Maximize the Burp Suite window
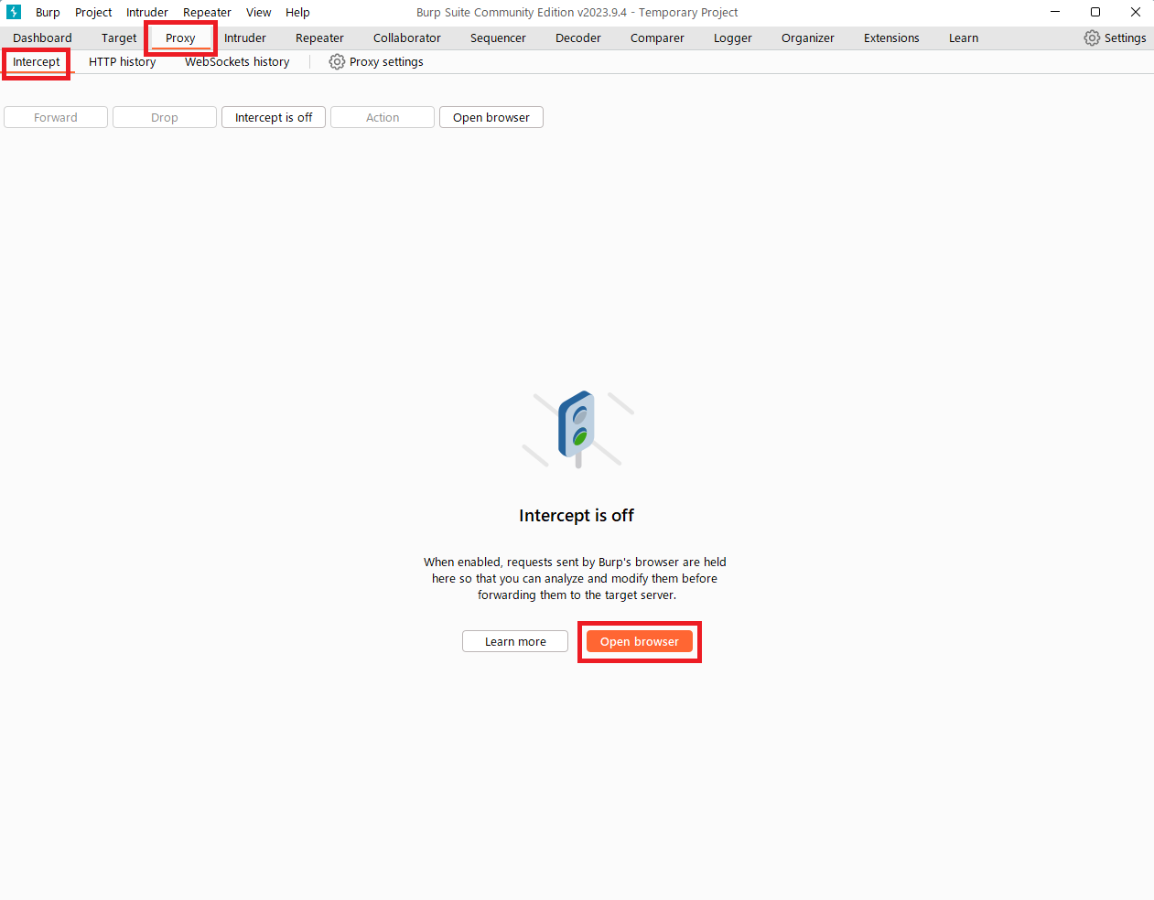 1095,12
